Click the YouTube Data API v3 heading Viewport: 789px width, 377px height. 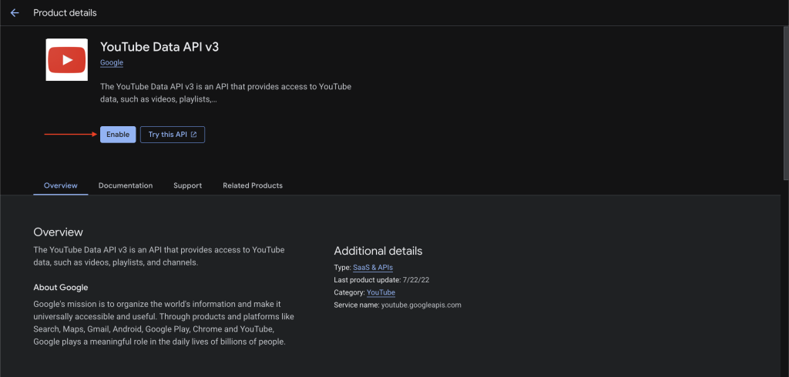159,47
